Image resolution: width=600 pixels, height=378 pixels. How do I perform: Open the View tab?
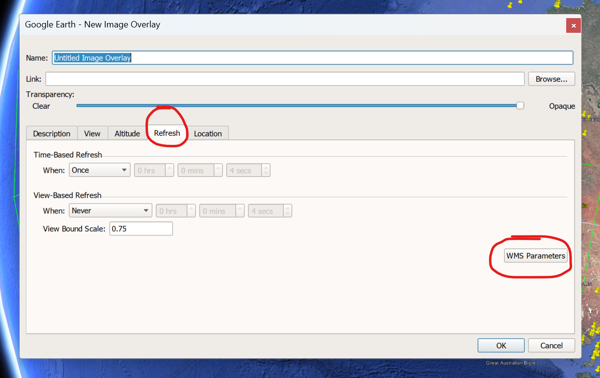(92, 133)
